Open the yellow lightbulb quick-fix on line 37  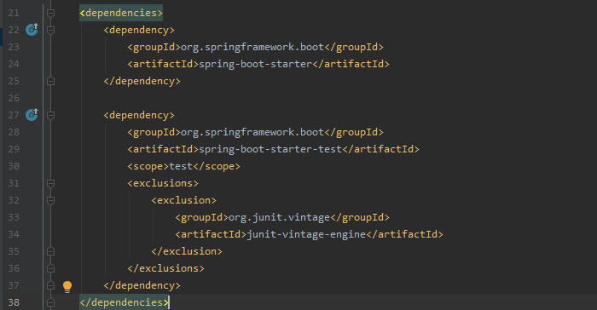[x=67, y=286]
